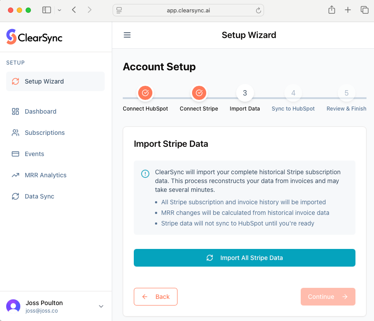The width and height of the screenshot is (374, 321).
Task: Click the MRR Analytics trend icon
Action: coord(15,175)
